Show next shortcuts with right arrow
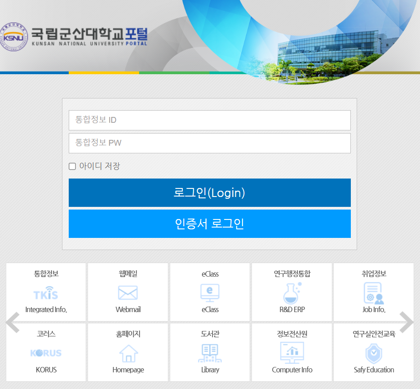 [x=407, y=322]
